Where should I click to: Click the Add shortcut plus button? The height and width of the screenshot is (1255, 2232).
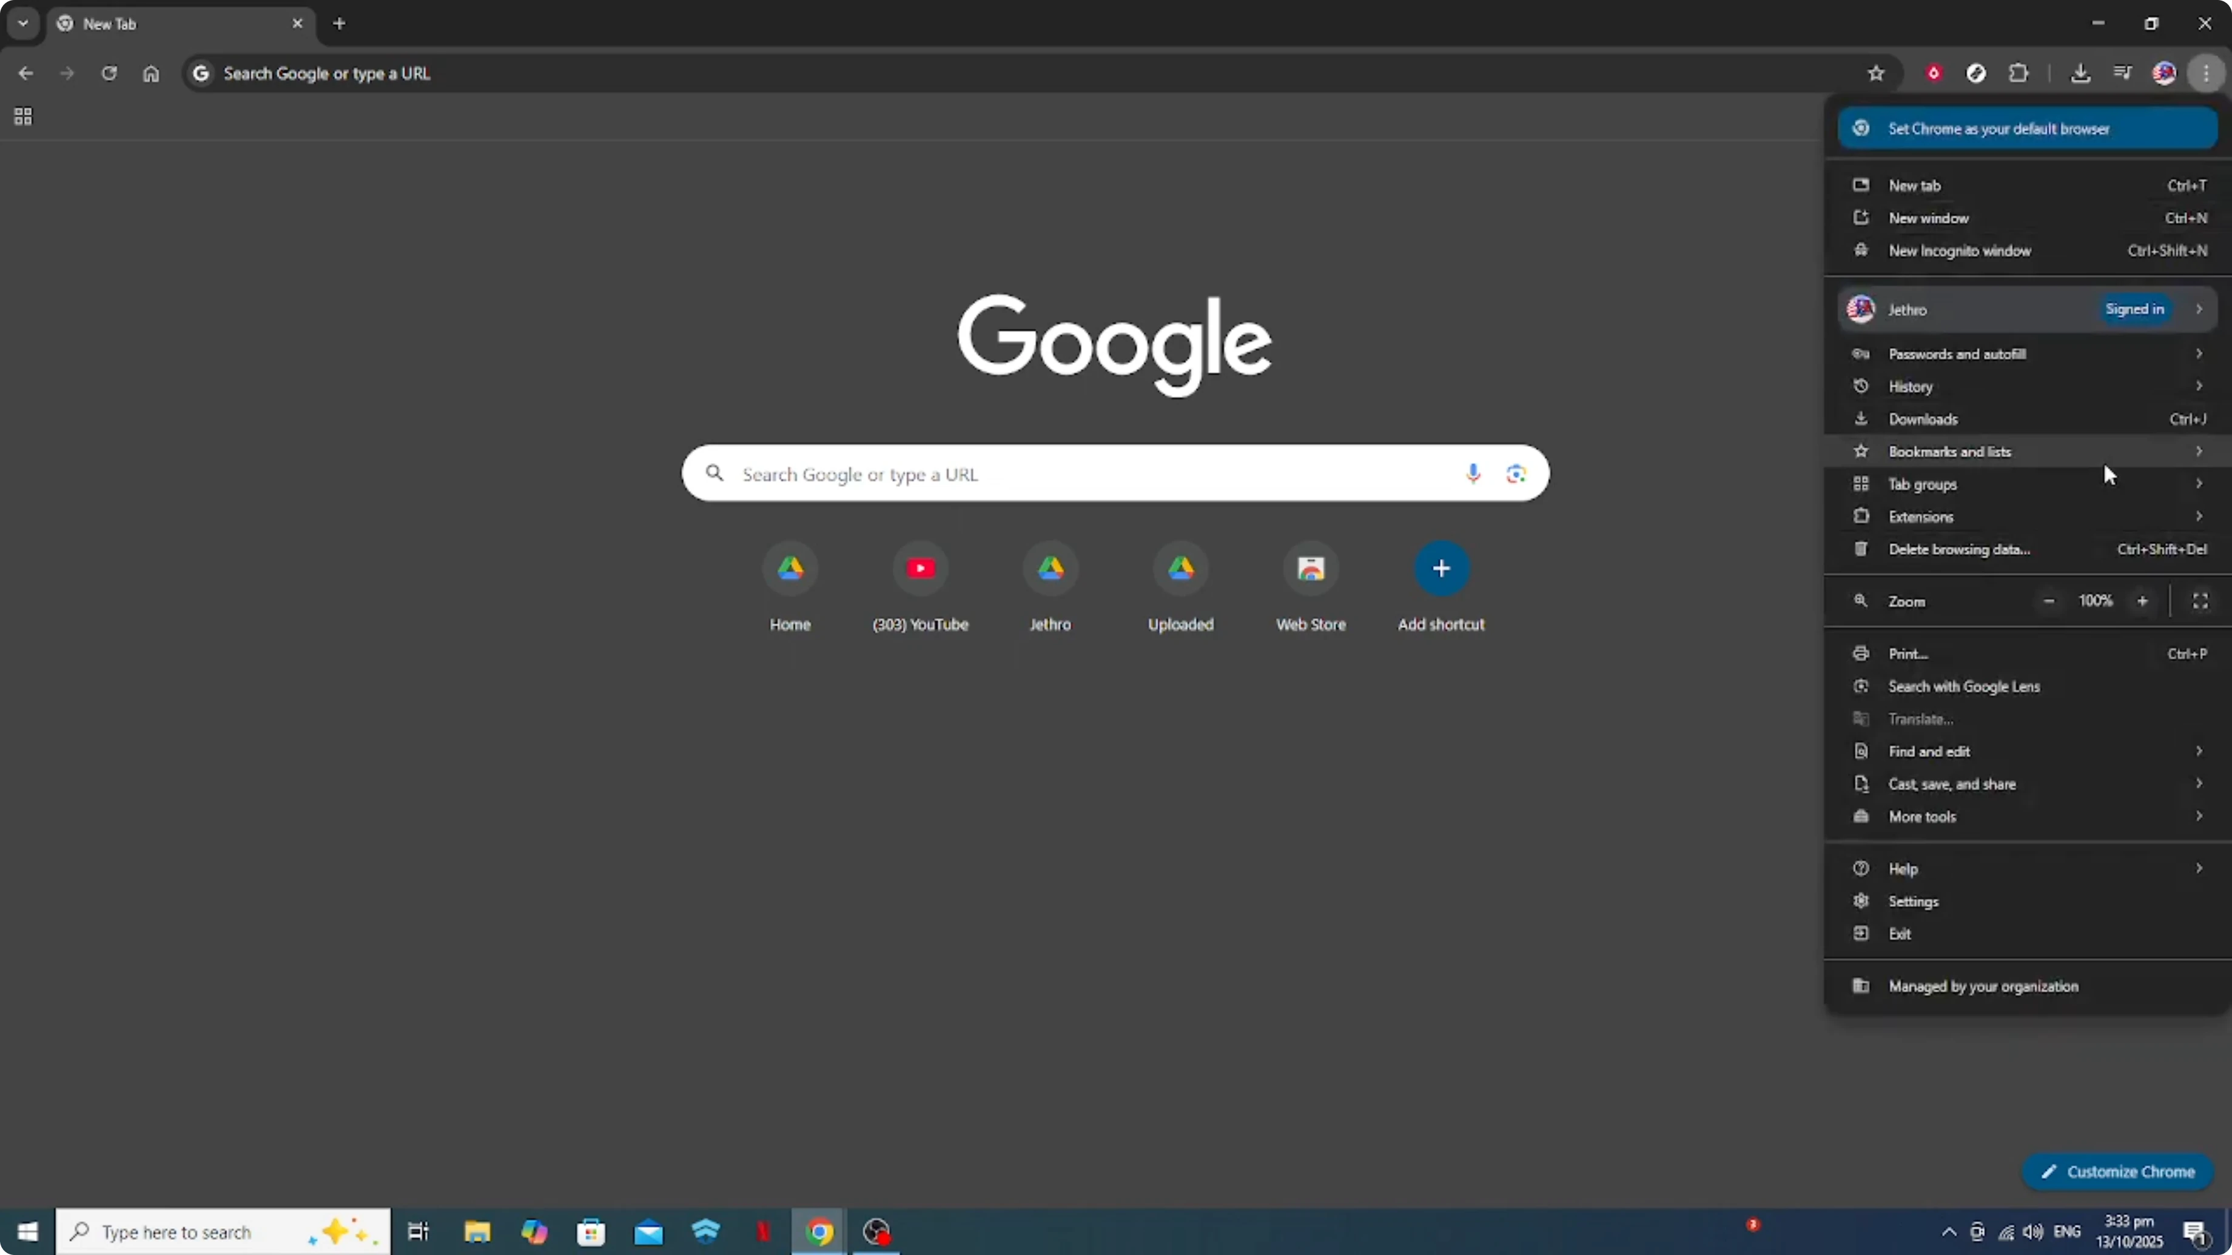(1441, 569)
